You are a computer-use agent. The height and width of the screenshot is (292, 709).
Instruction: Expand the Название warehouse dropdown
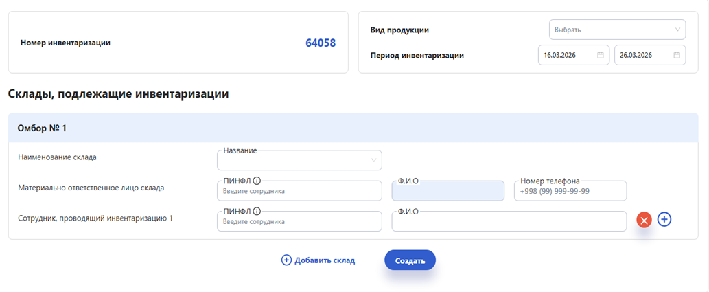pyautogui.click(x=299, y=160)
